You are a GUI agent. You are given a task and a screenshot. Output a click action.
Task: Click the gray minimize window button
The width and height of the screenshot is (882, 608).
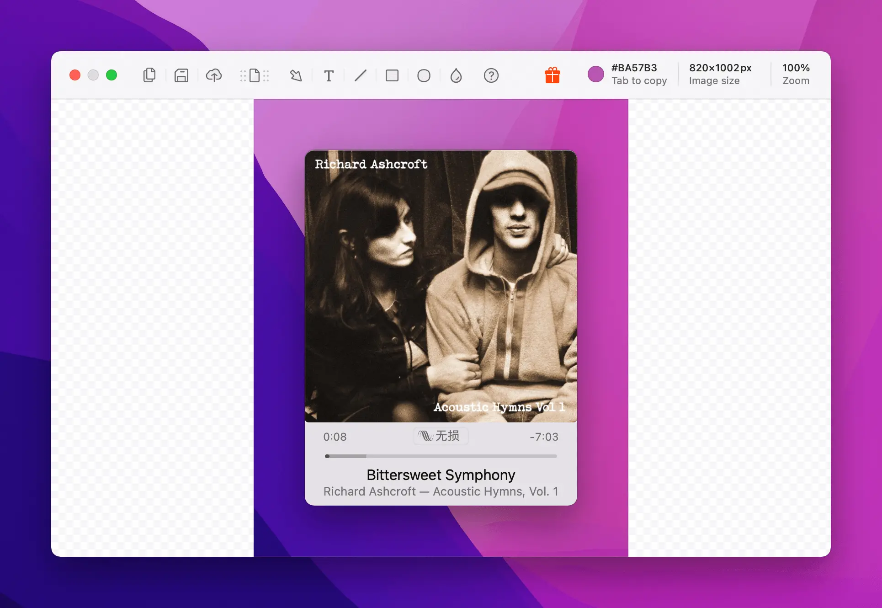coord(93,75)
